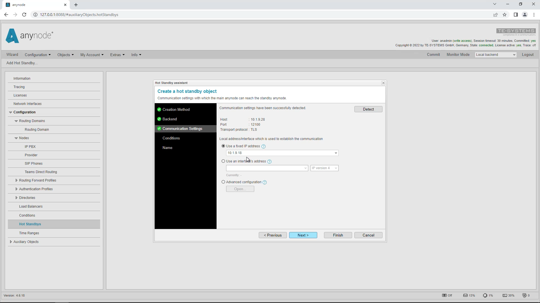Choose Advanced configuration radio button
The width and height of the screenshot is (540, 303).
(x=223, y=182)
